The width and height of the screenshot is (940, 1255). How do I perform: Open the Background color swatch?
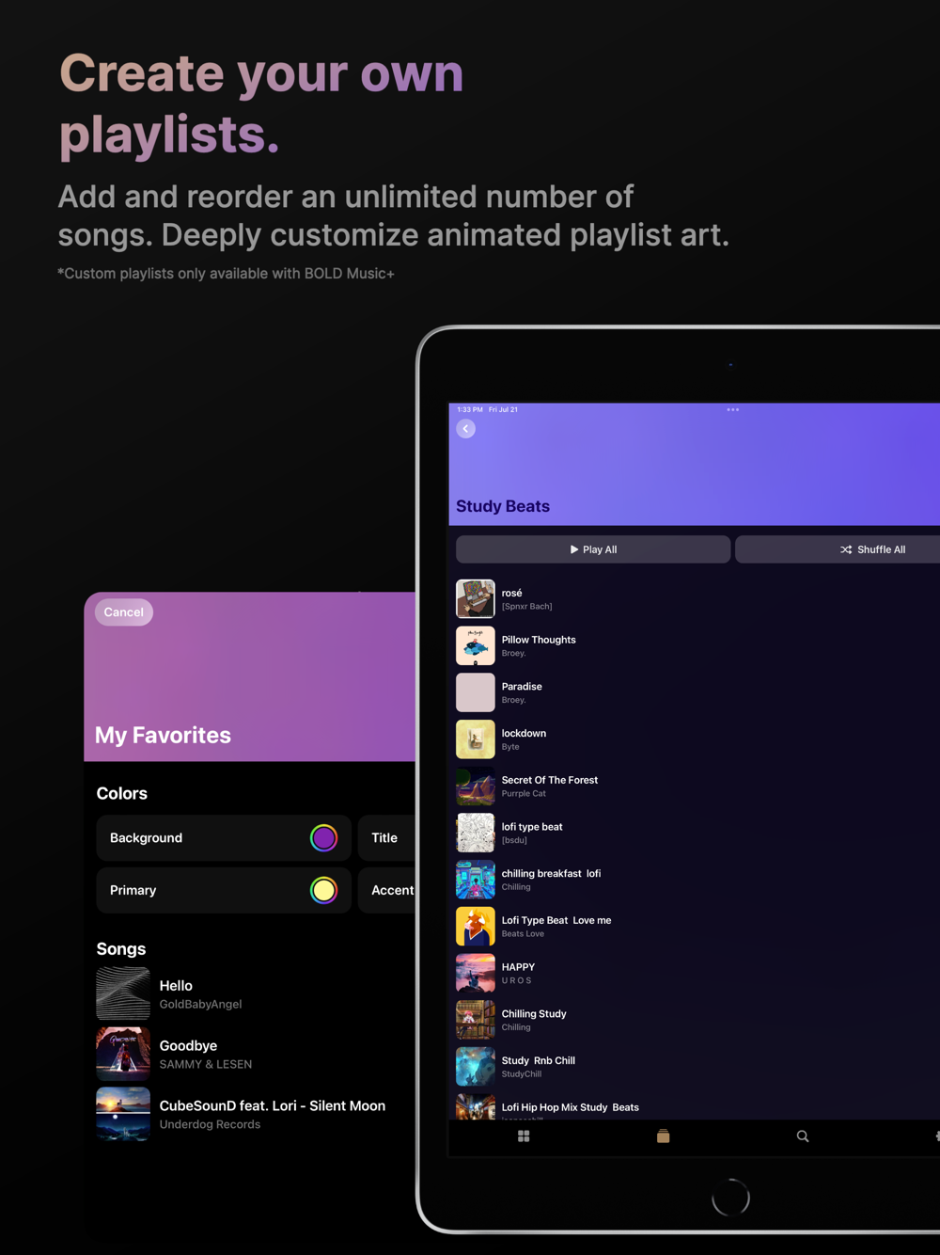click(x=323, y=838)
